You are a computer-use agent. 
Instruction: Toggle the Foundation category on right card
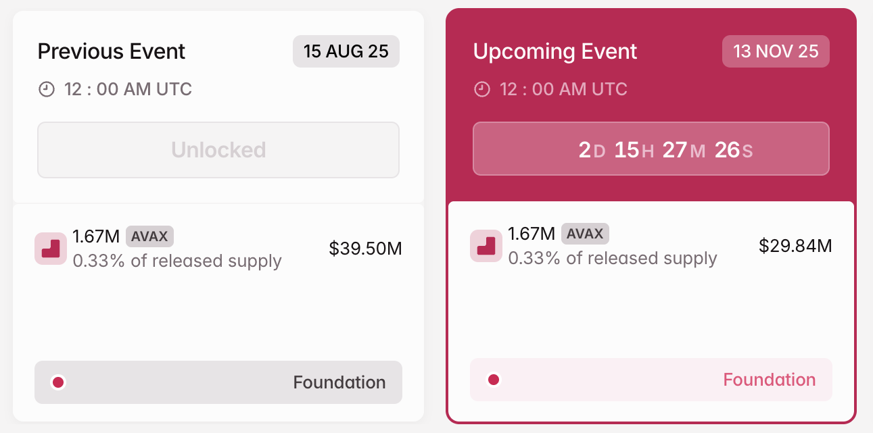(x=651, y=379)
